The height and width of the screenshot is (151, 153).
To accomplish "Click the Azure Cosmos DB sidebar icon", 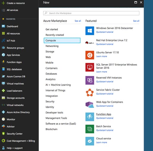I will coord(3,76).
